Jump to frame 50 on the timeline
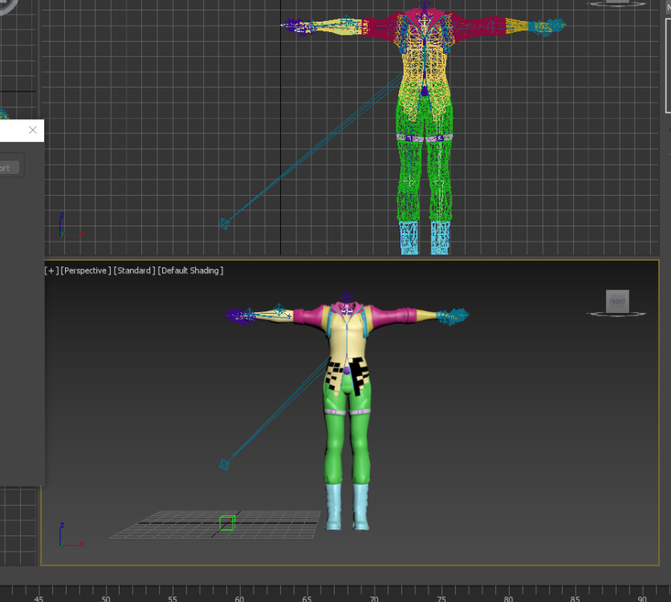 (106, 598)
